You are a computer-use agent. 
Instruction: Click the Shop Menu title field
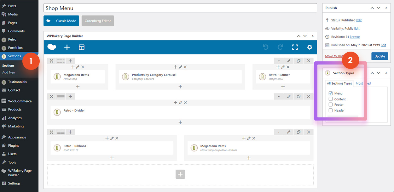pyautogui.click(x=180, y=8)
